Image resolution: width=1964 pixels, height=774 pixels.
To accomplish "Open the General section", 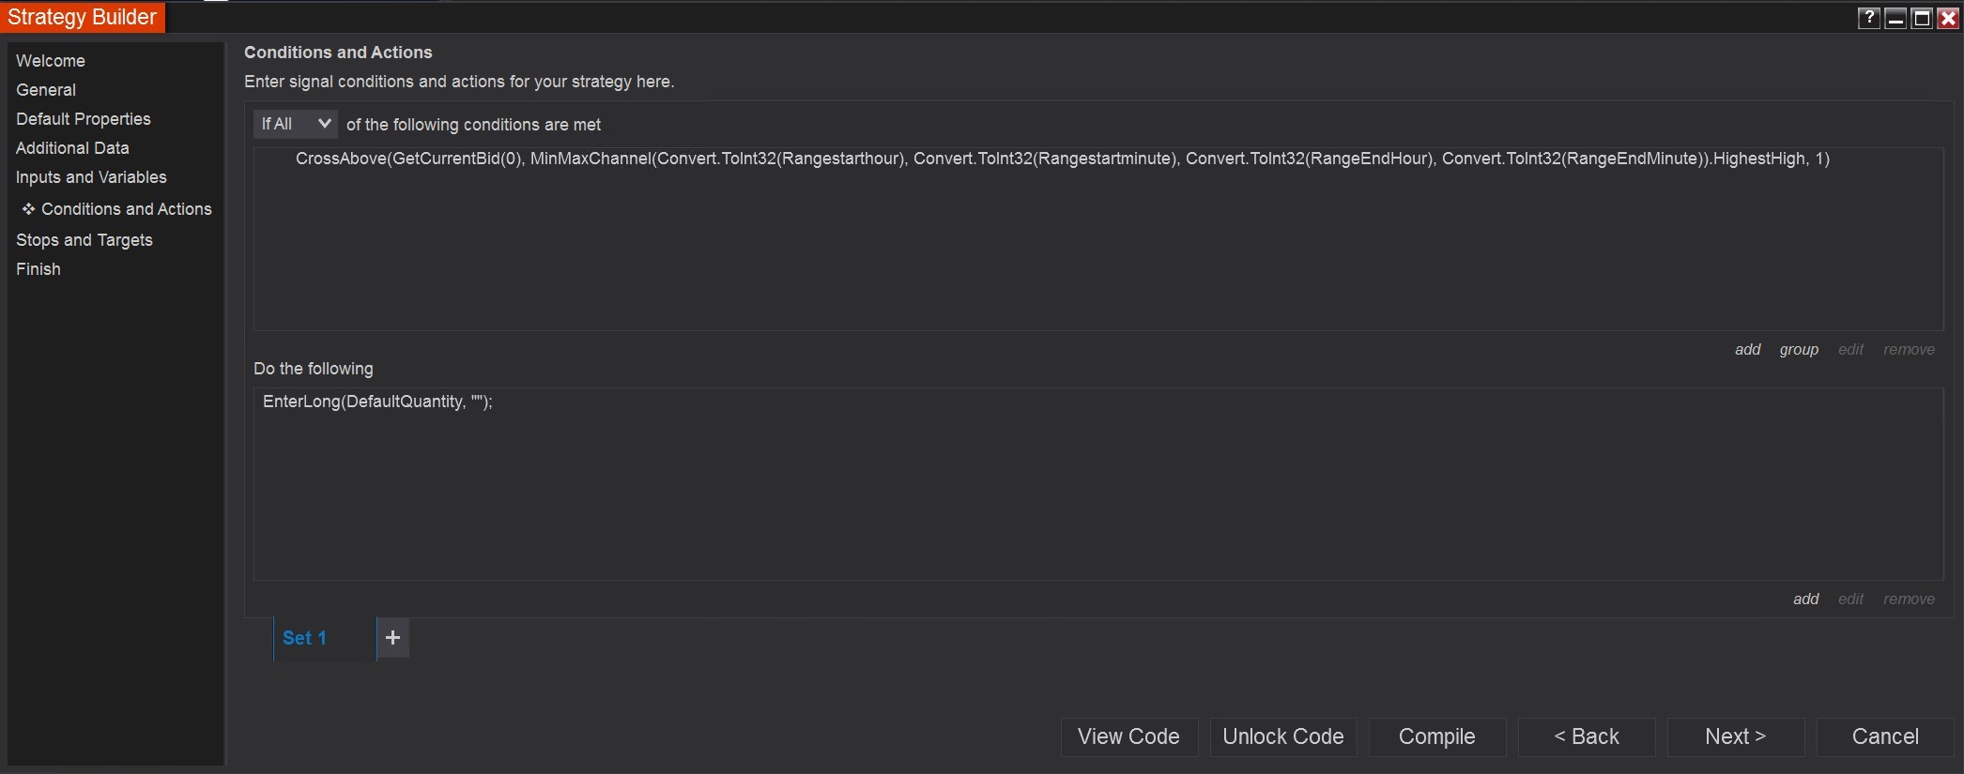I will click(46, 90).
